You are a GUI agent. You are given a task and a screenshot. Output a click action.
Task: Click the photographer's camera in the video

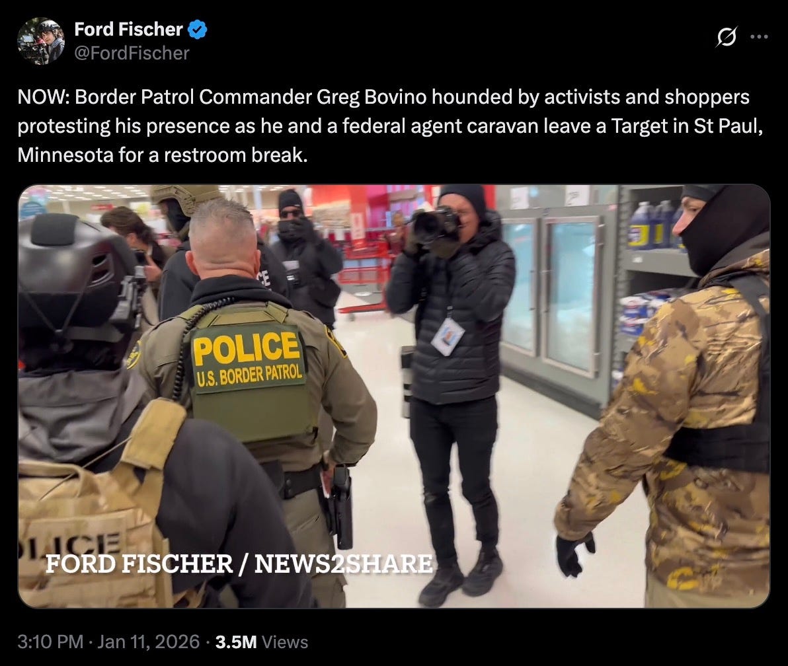click(x=437, y=225)
